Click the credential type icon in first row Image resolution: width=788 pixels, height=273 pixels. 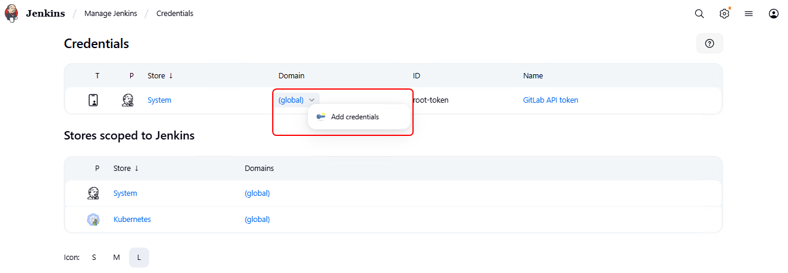click(x=93, y=100)
